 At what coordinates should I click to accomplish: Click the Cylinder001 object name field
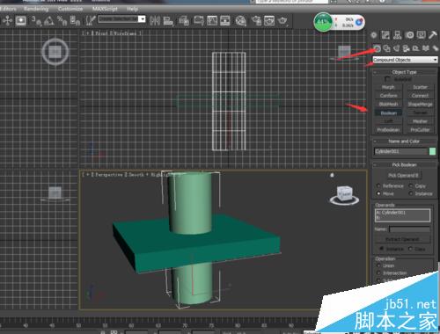400,151
